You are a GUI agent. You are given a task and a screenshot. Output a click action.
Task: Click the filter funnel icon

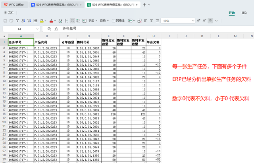pos(17,21)
